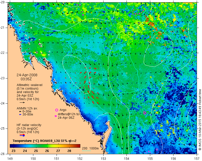Screen dimensions: 202x161
Task: Click the '(0.1m contours)' text
Action: click(28, 89)
